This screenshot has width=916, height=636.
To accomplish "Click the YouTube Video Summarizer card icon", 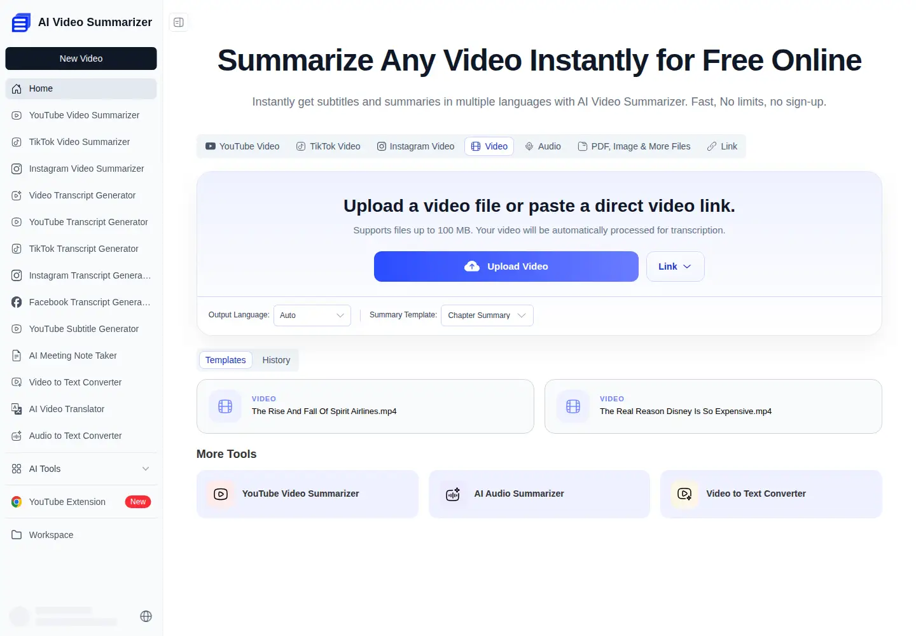I will point(221,494).
